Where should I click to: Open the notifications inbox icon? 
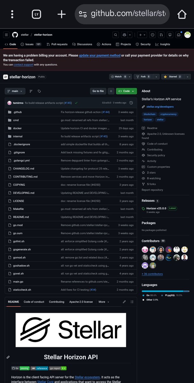tap(179, 35)
